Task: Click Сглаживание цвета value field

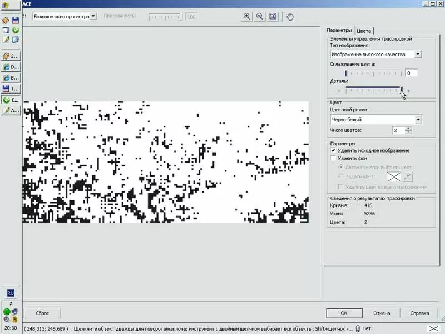Action: [411, 73]
